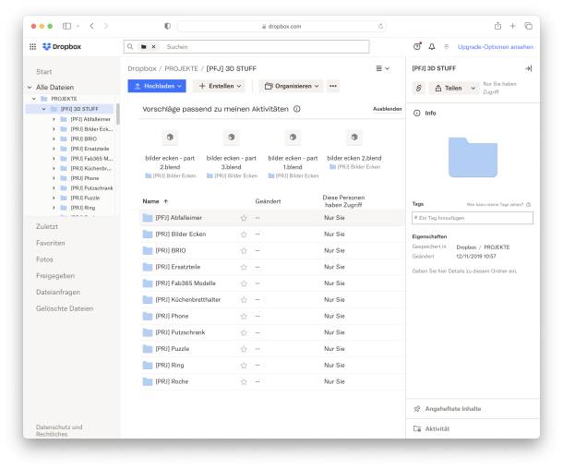Collapse the PROJEKTE tree node
Viewport: 563px width, 469px height.
click(34, 99)
